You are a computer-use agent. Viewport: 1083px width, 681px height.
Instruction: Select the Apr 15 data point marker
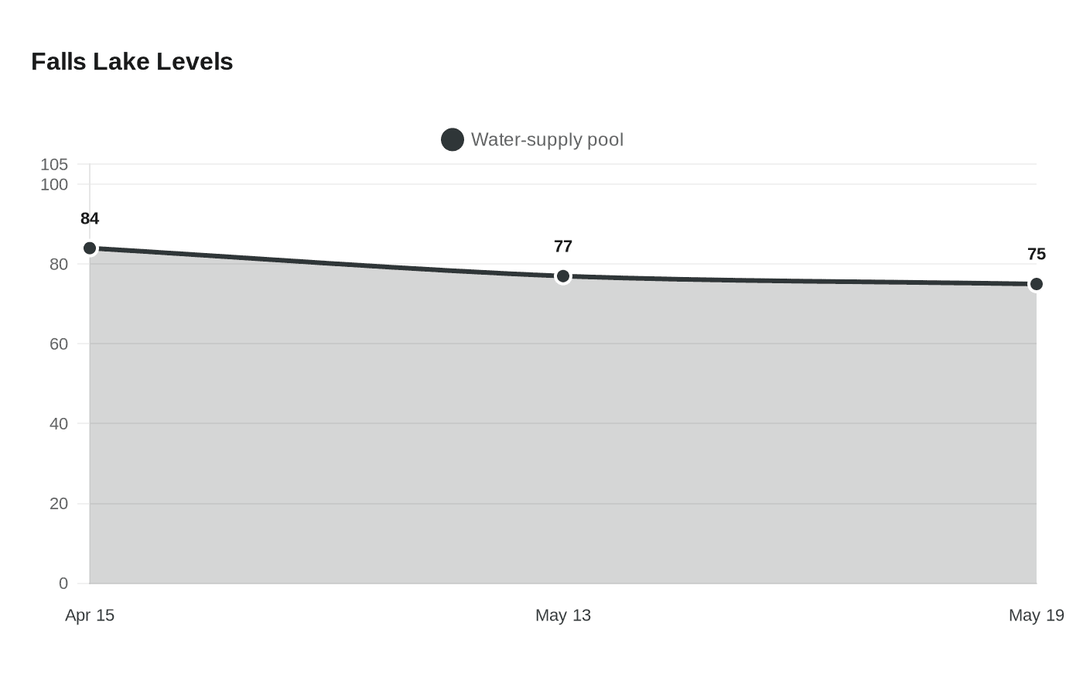90,248
